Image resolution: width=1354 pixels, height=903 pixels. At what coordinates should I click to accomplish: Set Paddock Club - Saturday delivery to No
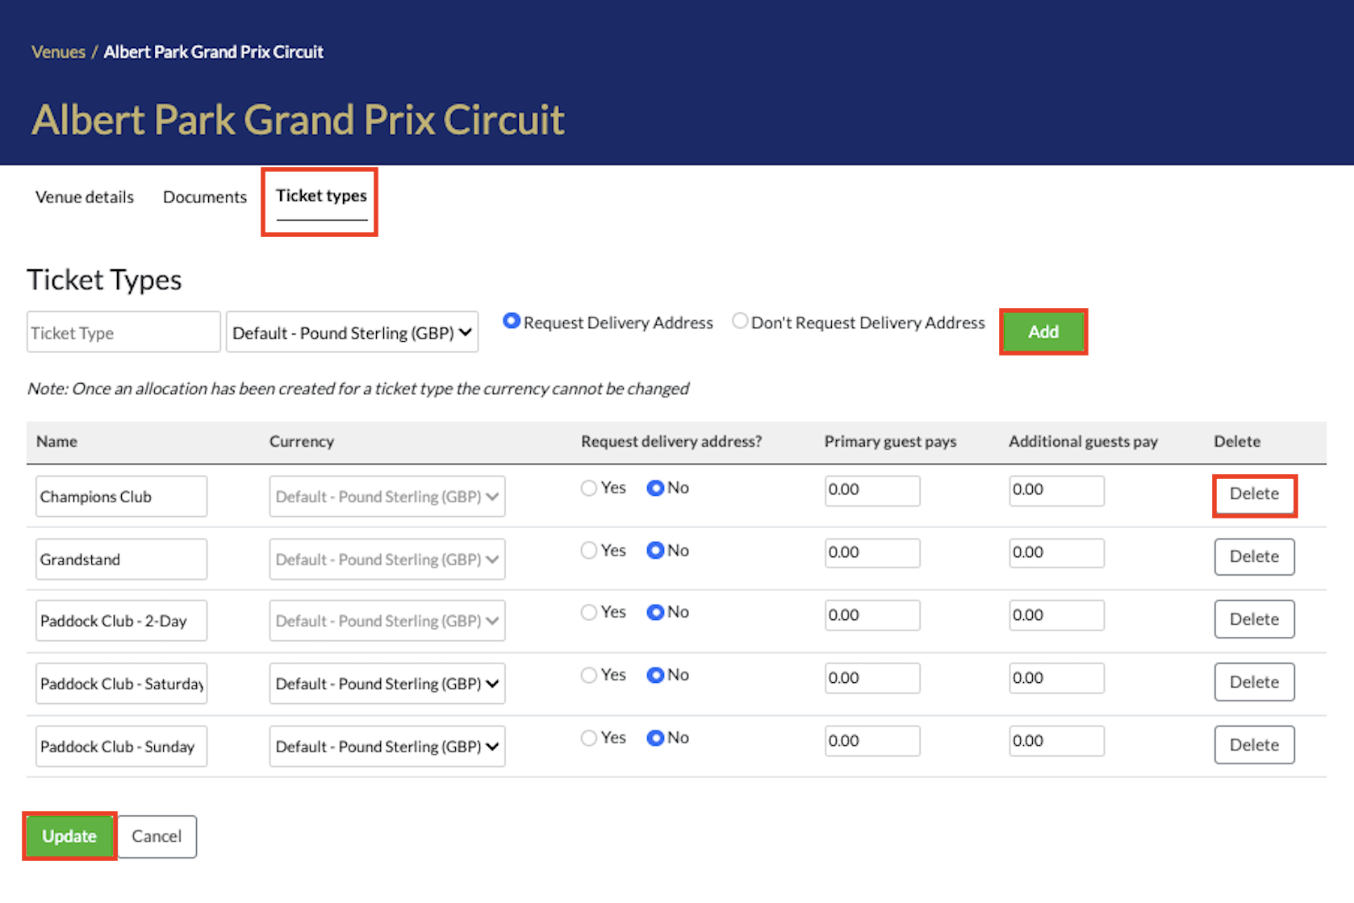655,675
